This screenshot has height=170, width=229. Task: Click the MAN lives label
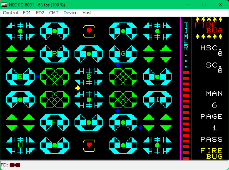pyautogui.click(x=214, y=94)
